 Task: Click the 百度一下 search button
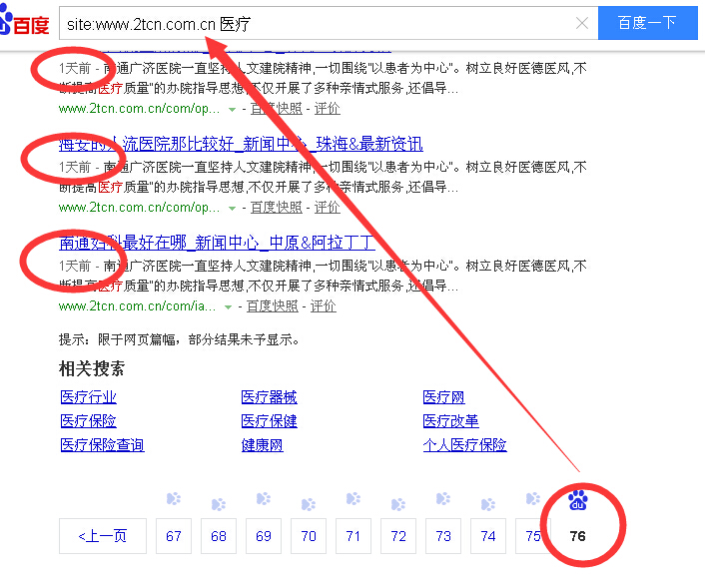(647, 23)
